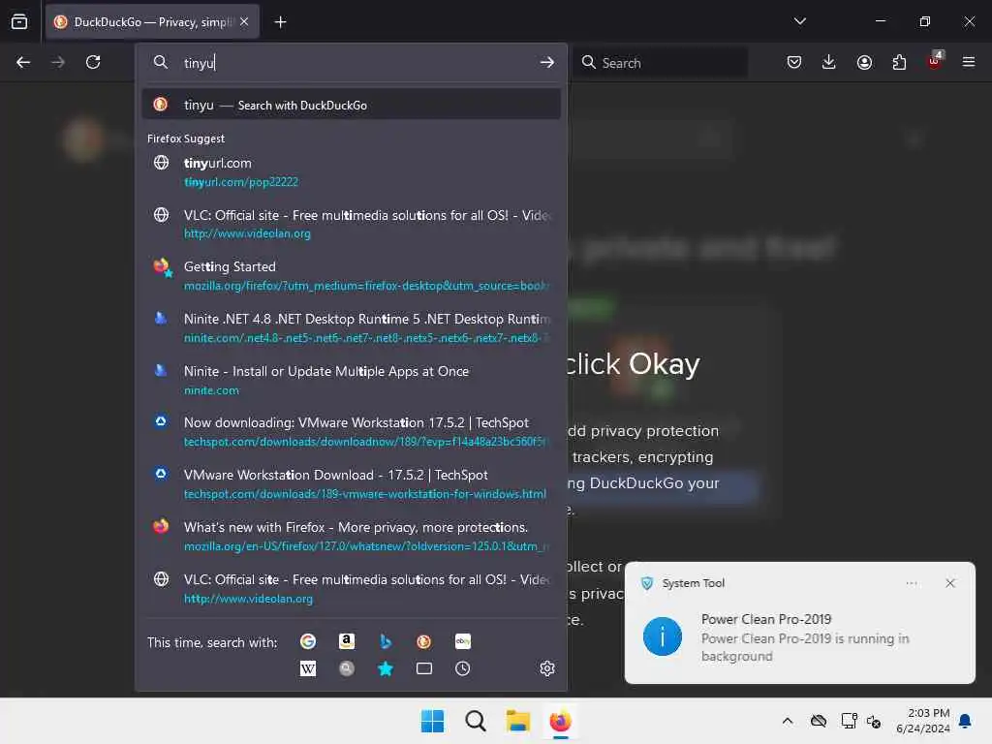Choose the gray magnifier search engine icon

(346, 668)
